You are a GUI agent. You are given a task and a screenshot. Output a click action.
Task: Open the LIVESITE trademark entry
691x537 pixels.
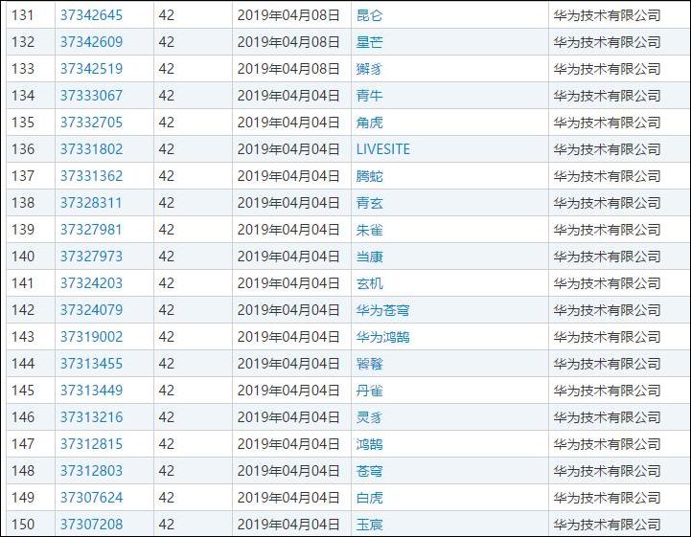[x=383, y=149]
